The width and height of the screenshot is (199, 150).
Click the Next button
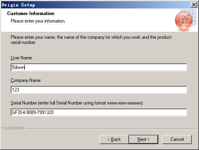[x=143, y=139]
